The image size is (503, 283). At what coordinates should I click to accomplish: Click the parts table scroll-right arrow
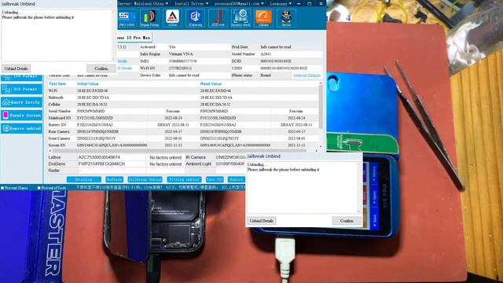(316, 150)
